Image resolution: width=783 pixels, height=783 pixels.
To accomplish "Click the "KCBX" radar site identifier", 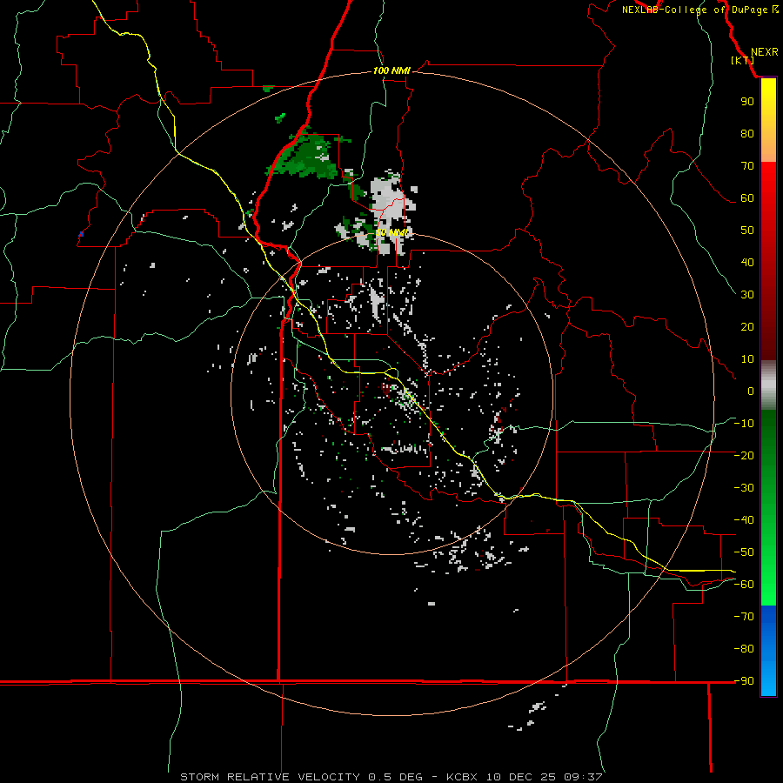I will [x=462, y=777].
